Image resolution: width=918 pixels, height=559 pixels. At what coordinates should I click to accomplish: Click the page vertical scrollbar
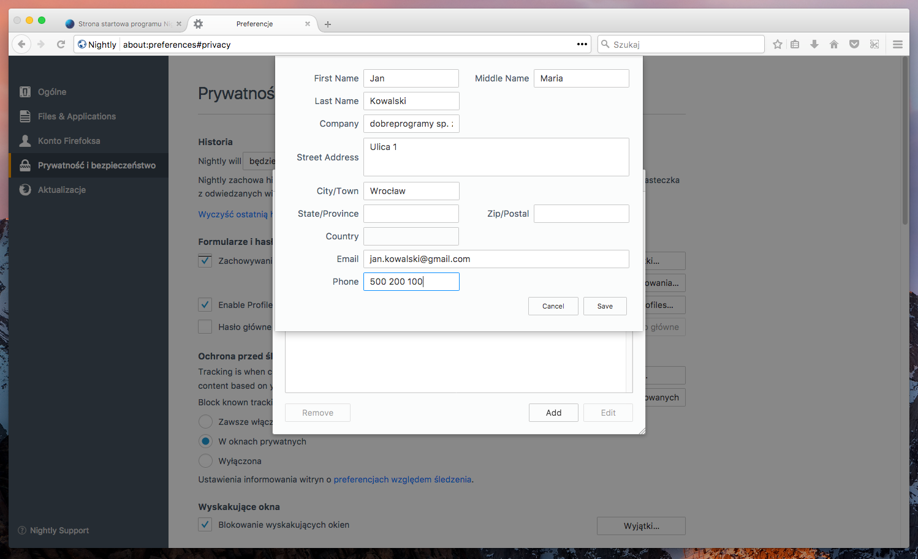click(905, 141)
